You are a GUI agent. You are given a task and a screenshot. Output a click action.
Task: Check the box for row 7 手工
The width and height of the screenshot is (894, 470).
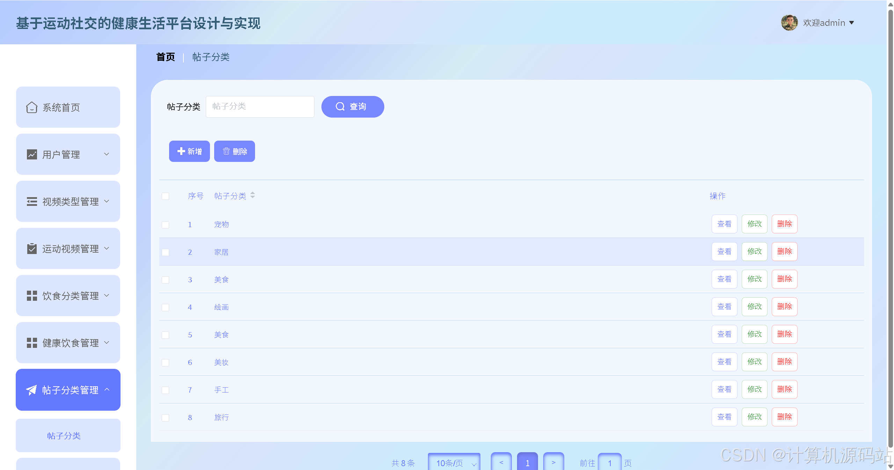point(166,390)
